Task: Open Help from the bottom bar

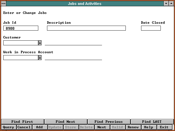Action: point(149,127)
